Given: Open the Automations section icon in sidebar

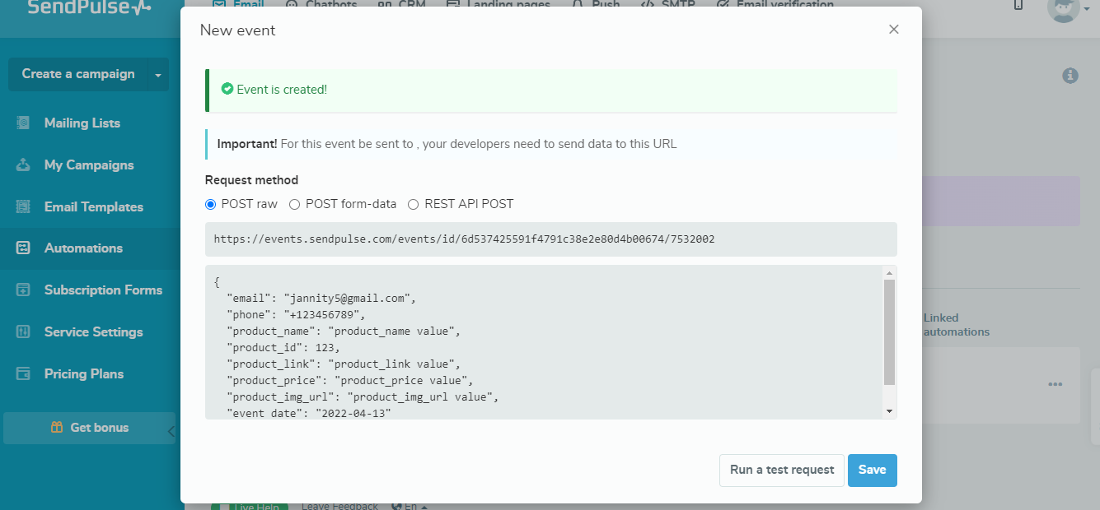Looking at the screenshot, I should coord(21,248).
